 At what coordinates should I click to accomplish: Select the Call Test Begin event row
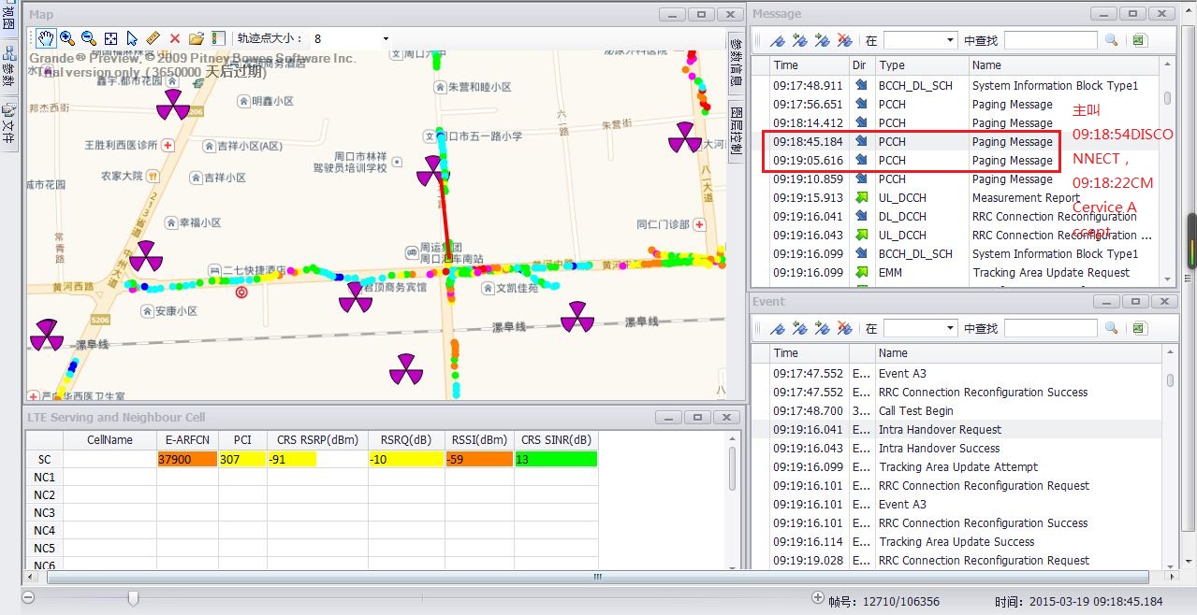(956, 411)
